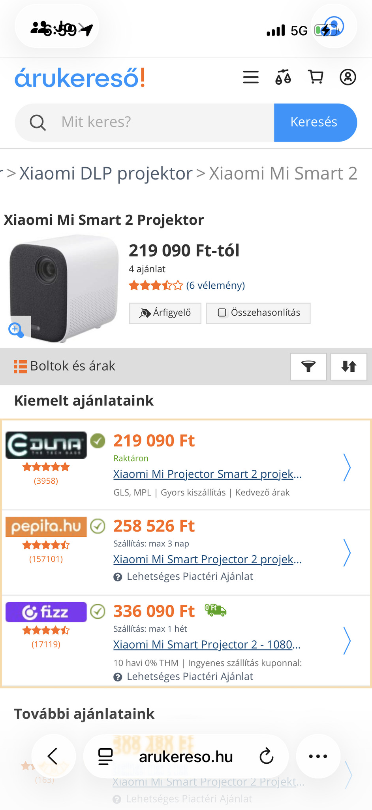Go back in the browser
The height and width of the screenshot is (810, 372).
pos(53,757)
